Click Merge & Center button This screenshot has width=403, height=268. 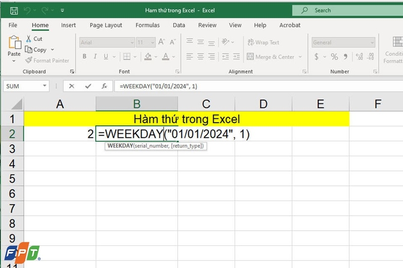pos(271,57)
